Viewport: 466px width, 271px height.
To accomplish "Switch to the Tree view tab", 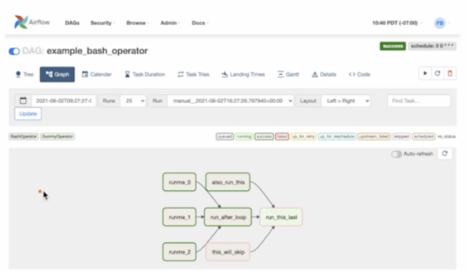I will (x=24, y=74).
